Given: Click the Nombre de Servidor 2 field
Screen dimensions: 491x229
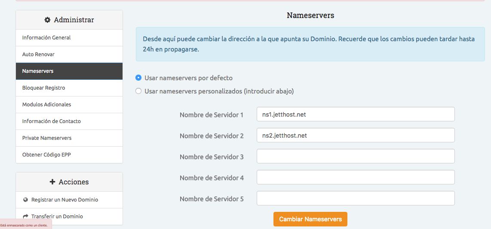Looking at the screenshot, I should tap(355, 136).
